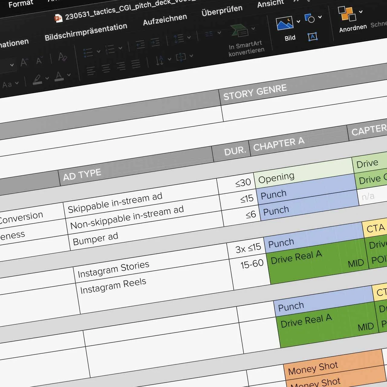The image size is (387, 387).
Task: Open the shapes dropdown arrow
Action: (x=320, y=17)
